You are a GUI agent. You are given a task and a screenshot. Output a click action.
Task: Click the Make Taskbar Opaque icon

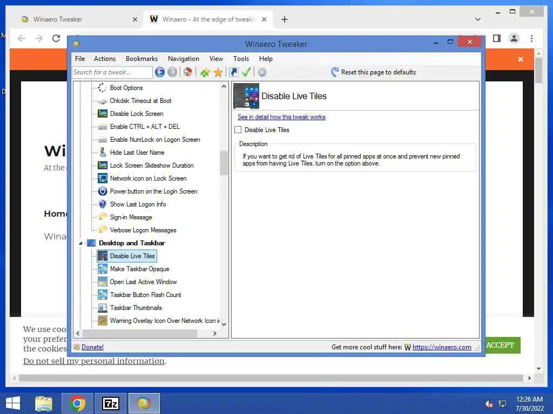[102, 268]
